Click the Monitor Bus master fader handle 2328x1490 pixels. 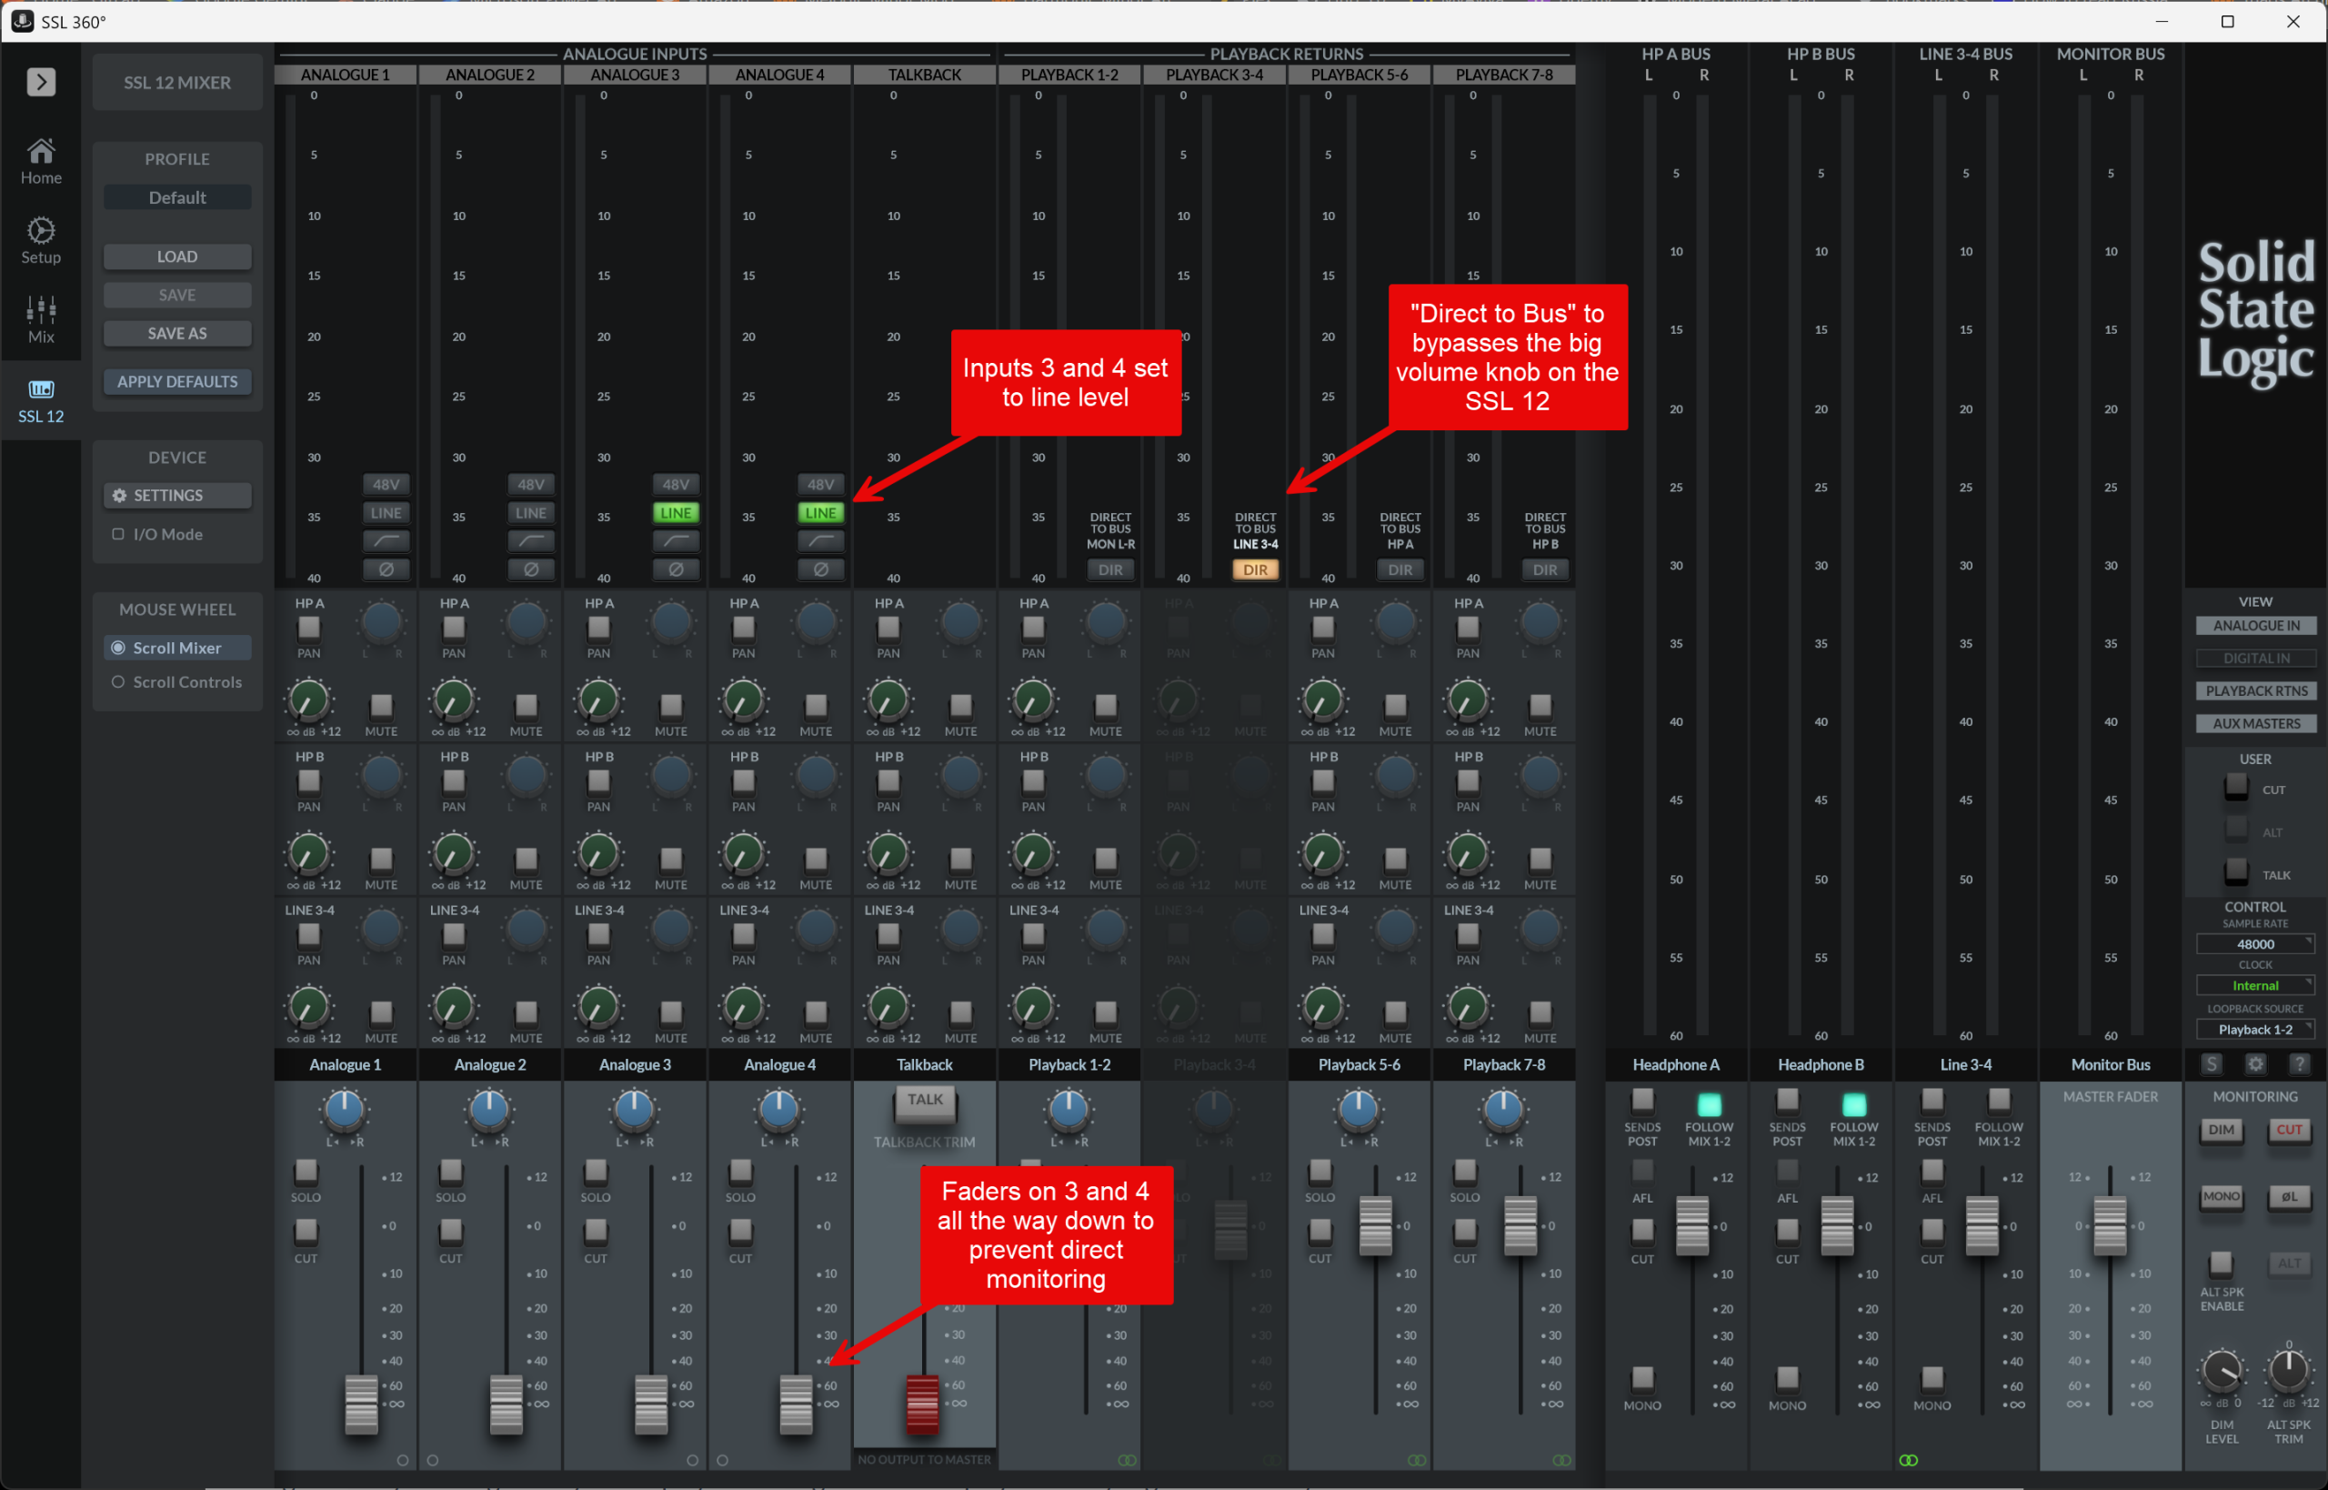click(x=2110, y=1226)
